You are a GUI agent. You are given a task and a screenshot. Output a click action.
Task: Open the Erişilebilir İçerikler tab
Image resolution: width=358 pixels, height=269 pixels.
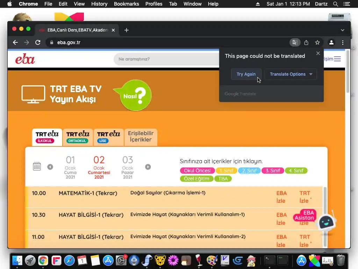141,137
